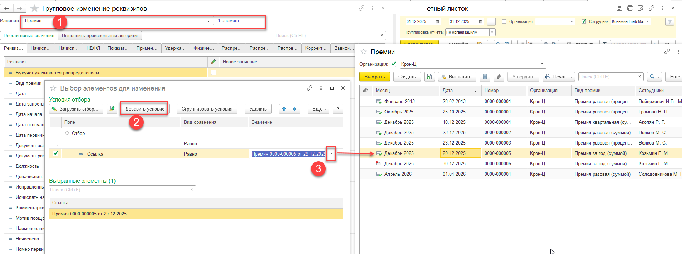Toggle the Сотрудник checkbox
682x254 pixels.
[x=584, y=21]
